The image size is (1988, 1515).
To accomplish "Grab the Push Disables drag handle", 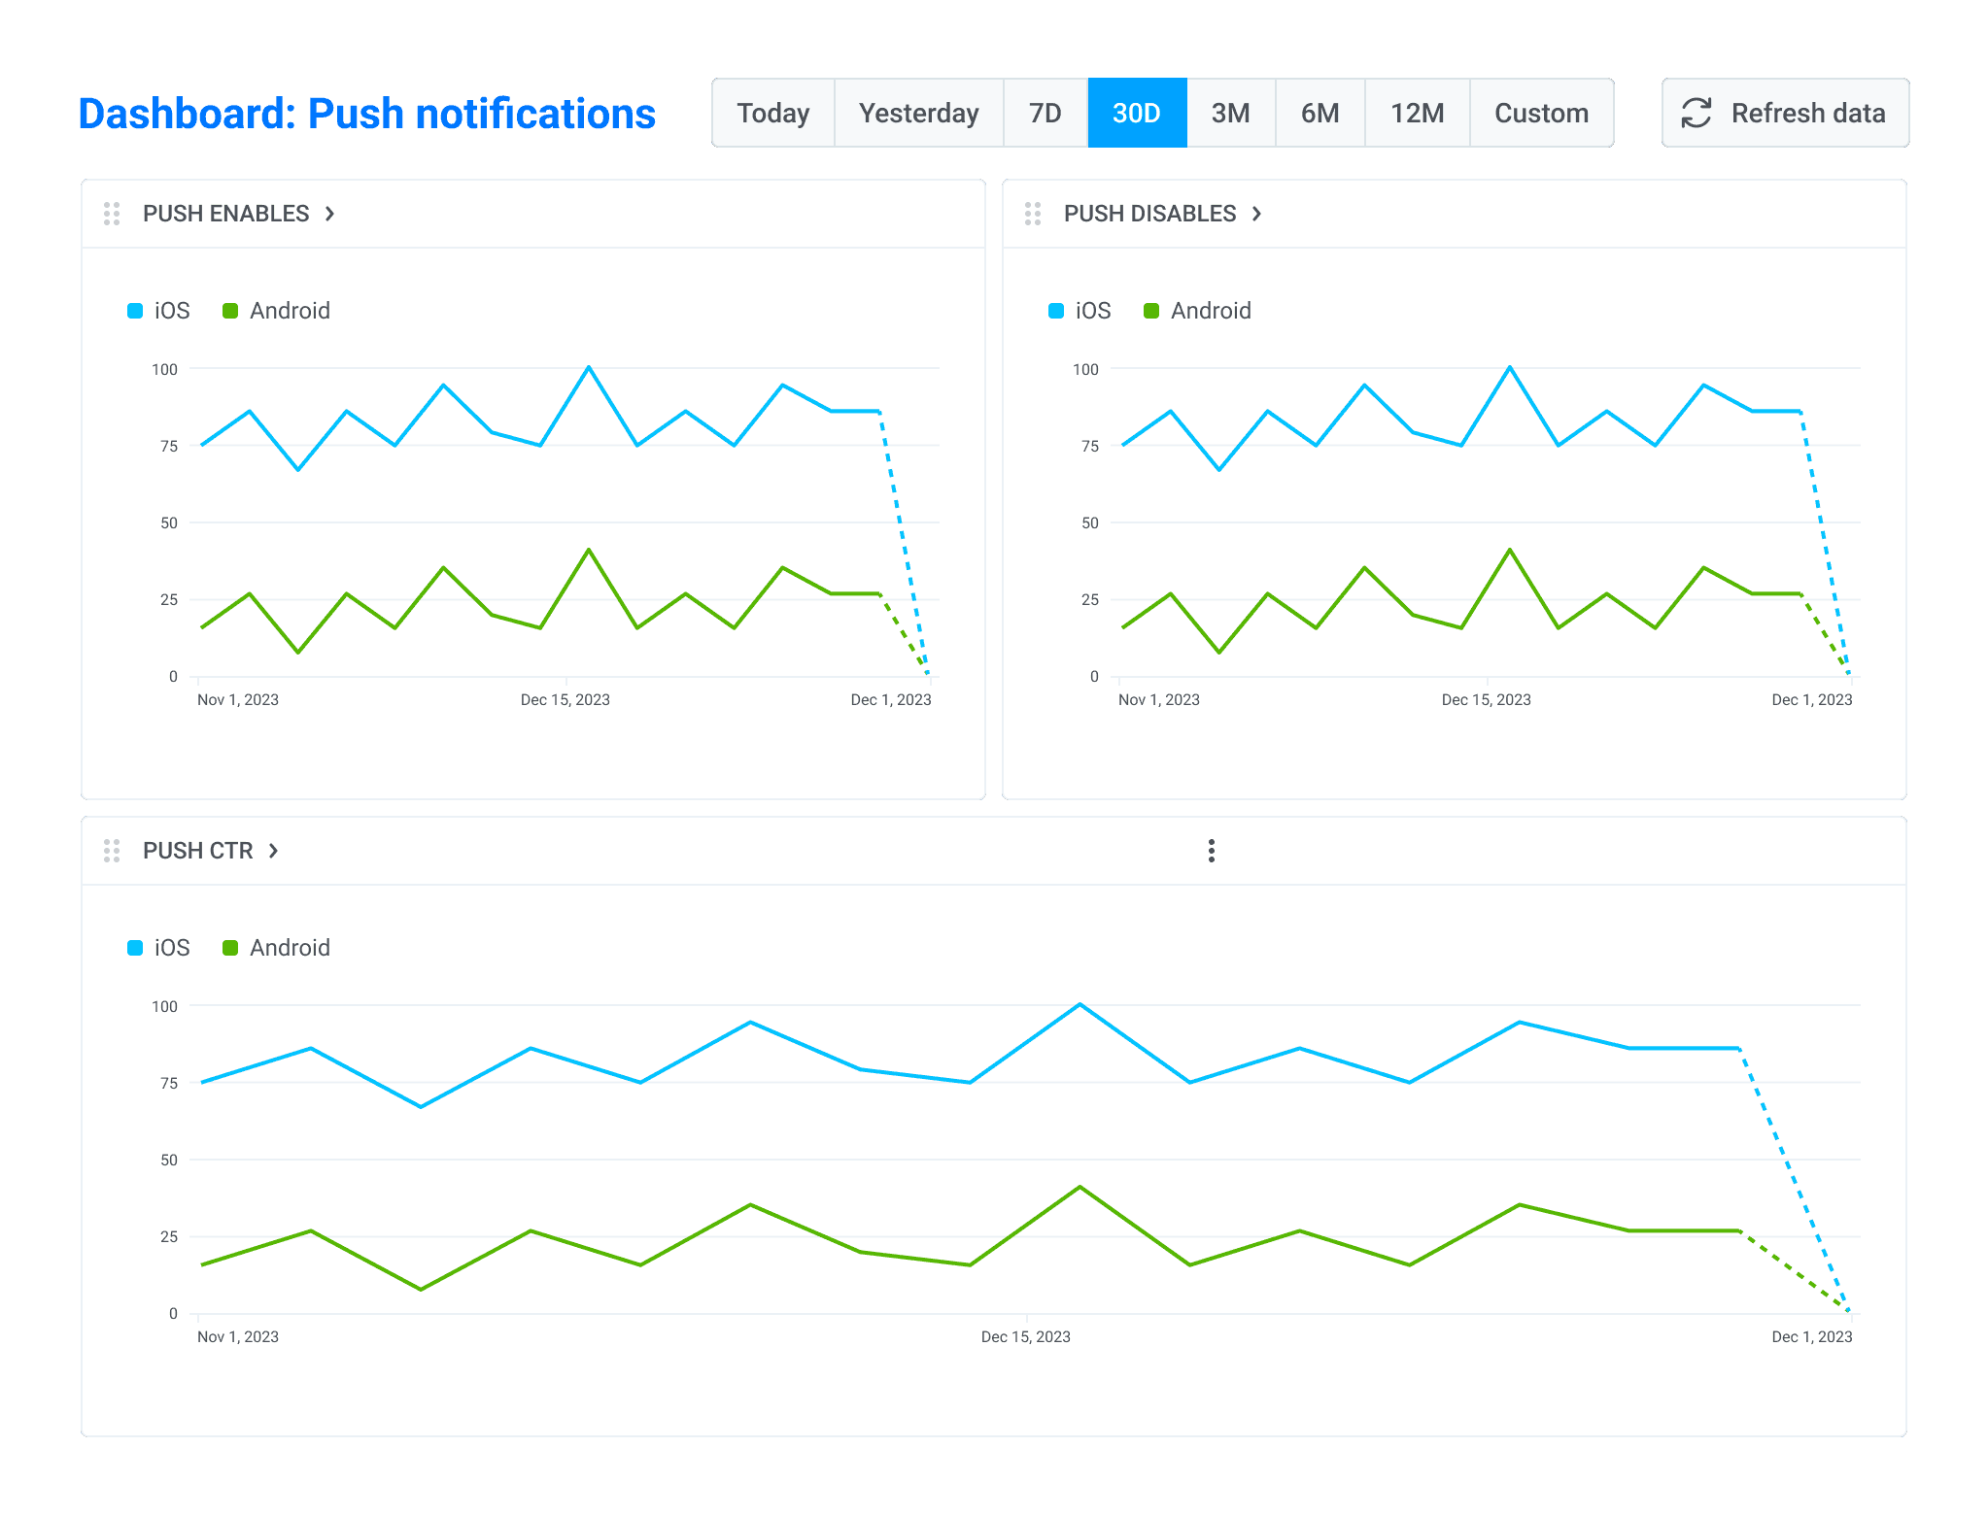I will [x=1033, y=214].
